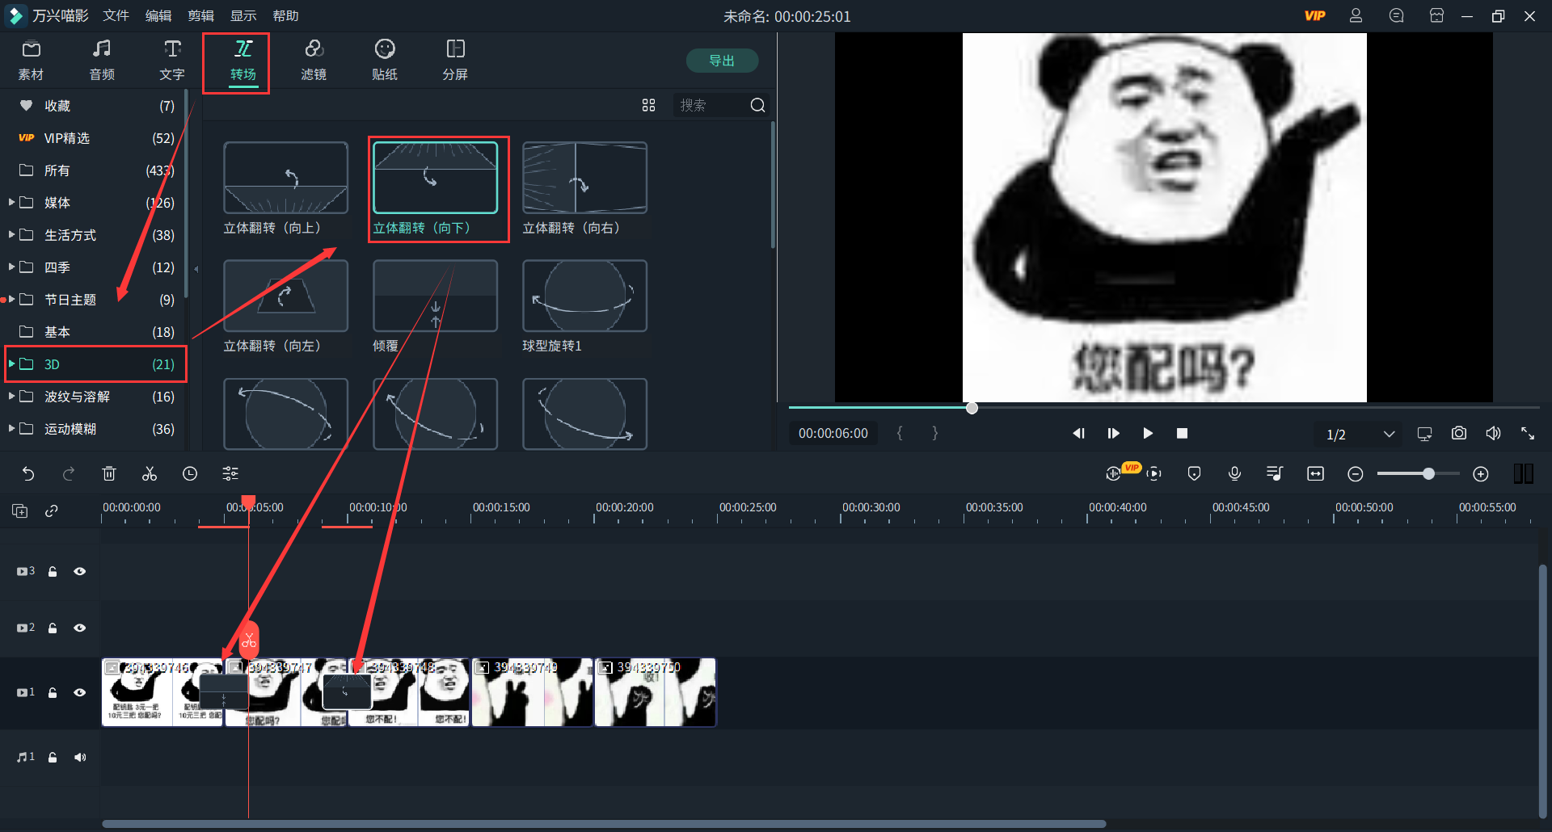Lock video track 2 with the lock icon
Screen dimensions: 1552x832
52,628
